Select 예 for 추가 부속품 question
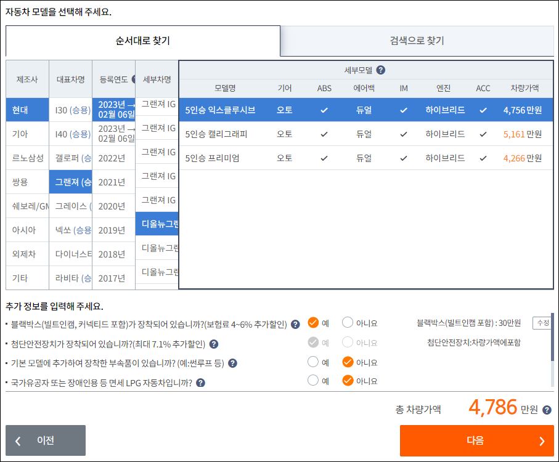The width and height of the screenshot is (559, 462). pos(313,362)
